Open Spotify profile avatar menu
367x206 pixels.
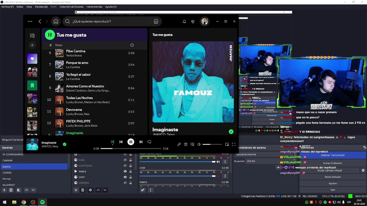coord(204,21)
